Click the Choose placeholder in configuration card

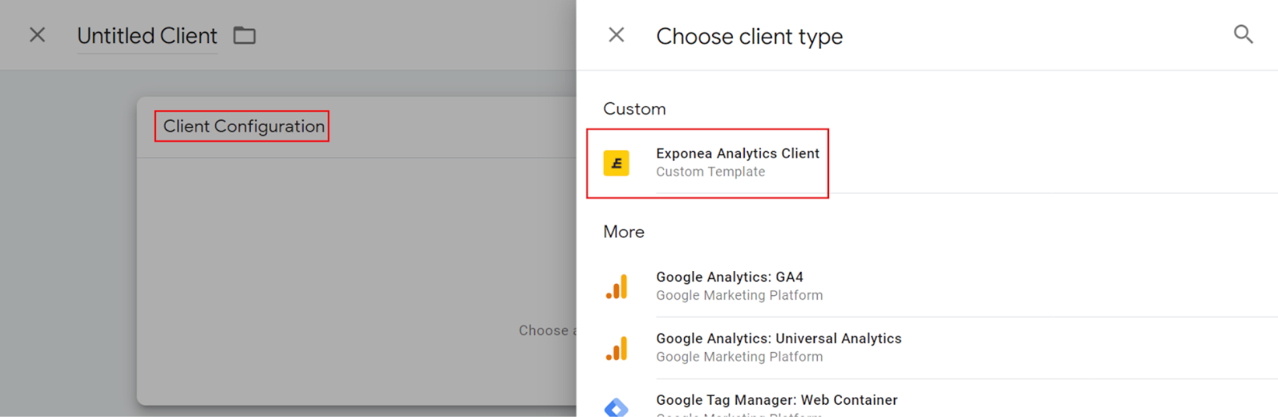click(x=547, y=330)
